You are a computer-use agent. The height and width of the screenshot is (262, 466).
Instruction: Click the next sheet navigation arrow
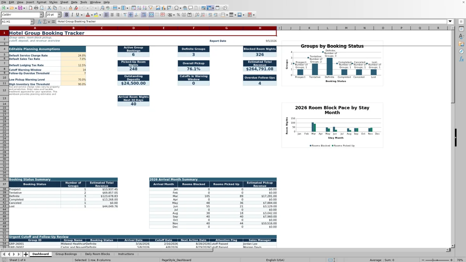pos(14,254)
